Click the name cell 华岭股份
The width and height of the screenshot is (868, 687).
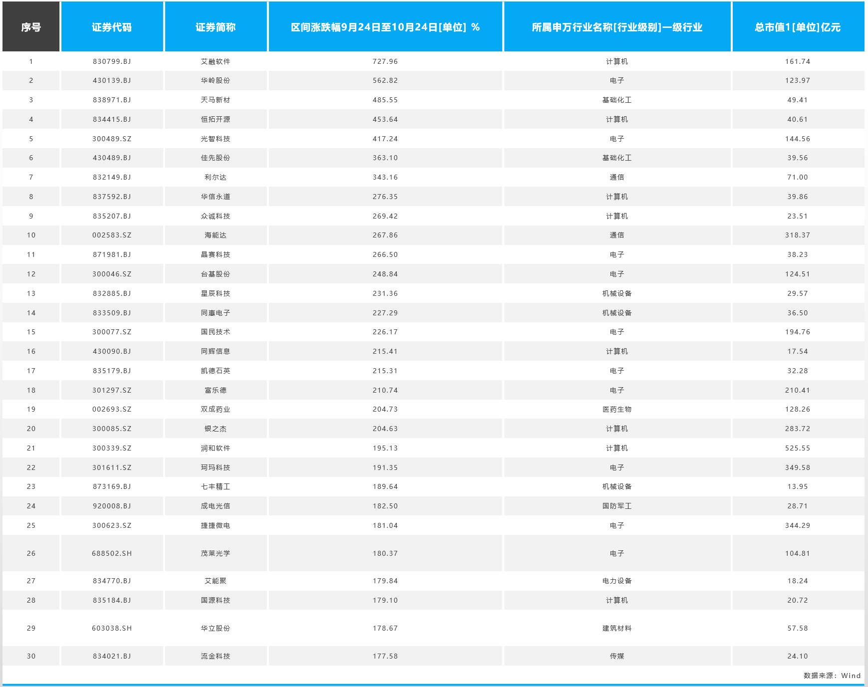(x=216, y=80)
